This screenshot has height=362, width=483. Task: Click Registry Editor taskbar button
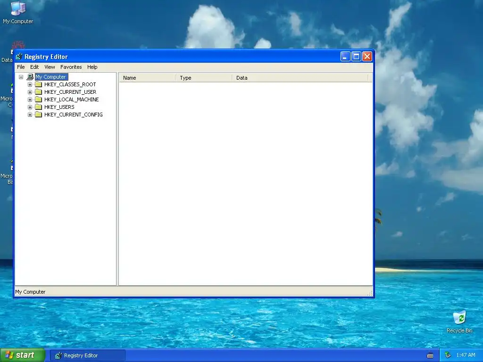(x=87, y=355)
